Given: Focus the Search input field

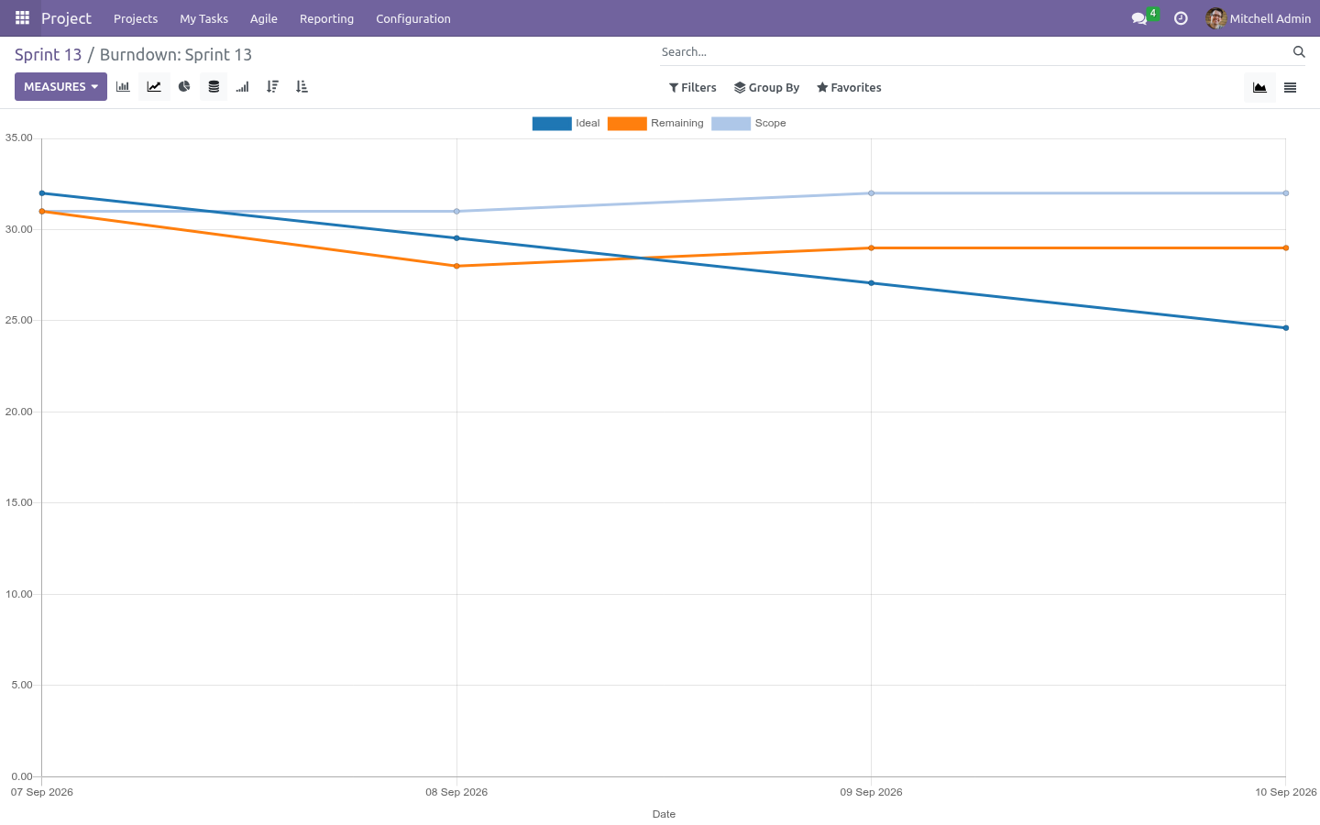Looking at the screenshot, I should tap(974, 52).
